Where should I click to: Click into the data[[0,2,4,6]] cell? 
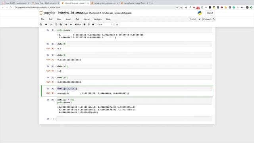[134, 89]
